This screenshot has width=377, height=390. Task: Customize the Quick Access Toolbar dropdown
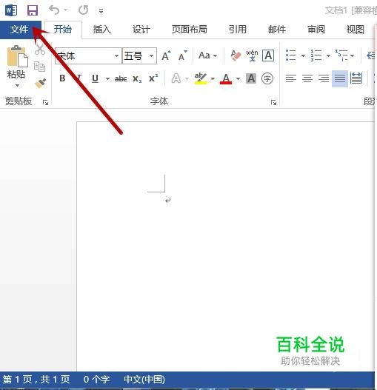101,11
